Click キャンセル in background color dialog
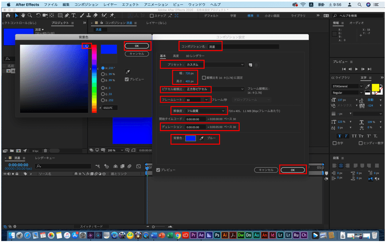This screenshot has height=242, width=386. click(x=137, y=54)
